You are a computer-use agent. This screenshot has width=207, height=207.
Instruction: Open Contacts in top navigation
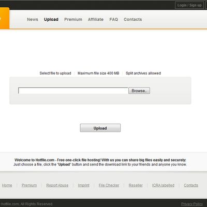[133, 19]
